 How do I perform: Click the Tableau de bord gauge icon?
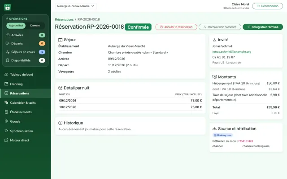pos(6,74)
